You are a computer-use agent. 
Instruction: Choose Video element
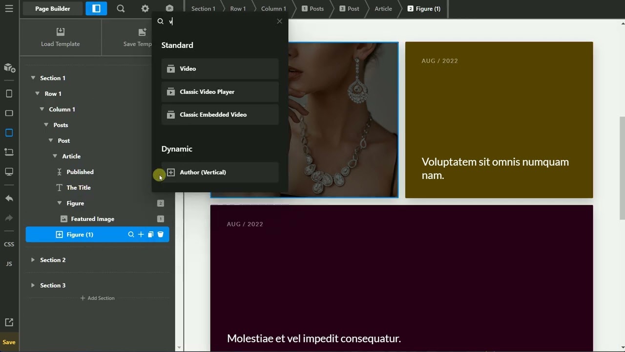point(220,69)
